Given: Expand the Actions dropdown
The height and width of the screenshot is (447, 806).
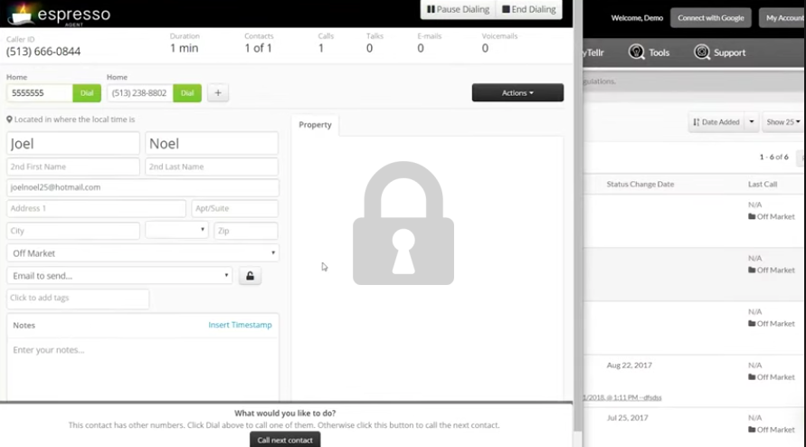Looking at the screenshot, I should [x=517, y=93].
